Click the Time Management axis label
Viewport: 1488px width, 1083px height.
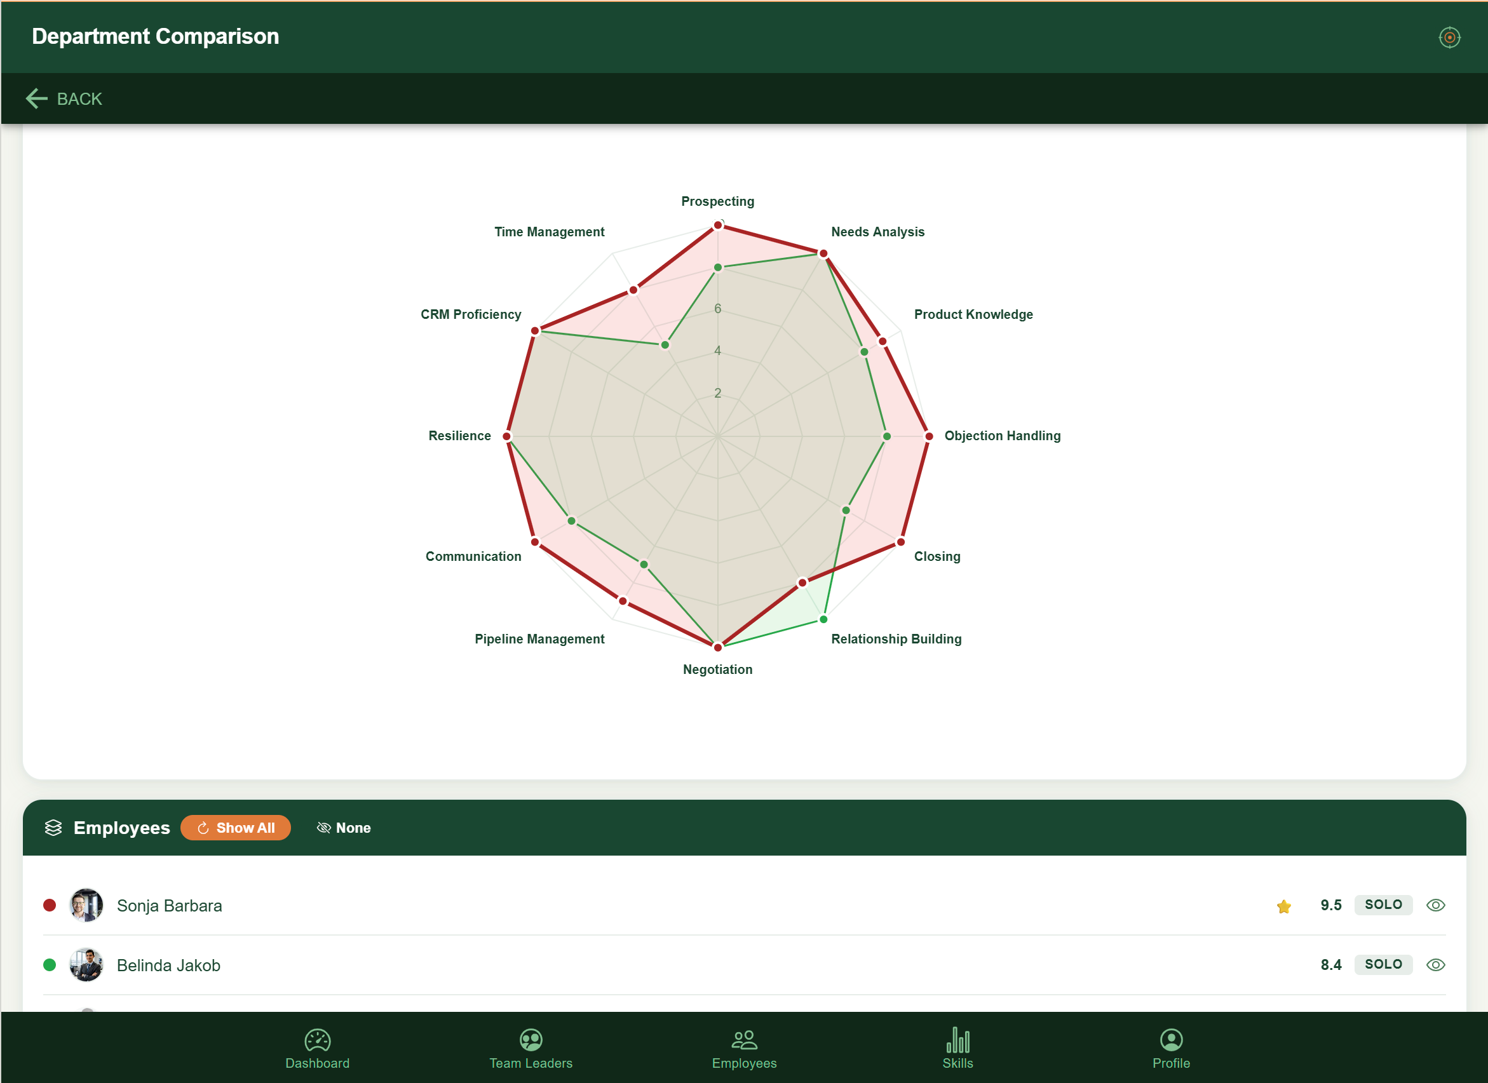tap(549, 232)
